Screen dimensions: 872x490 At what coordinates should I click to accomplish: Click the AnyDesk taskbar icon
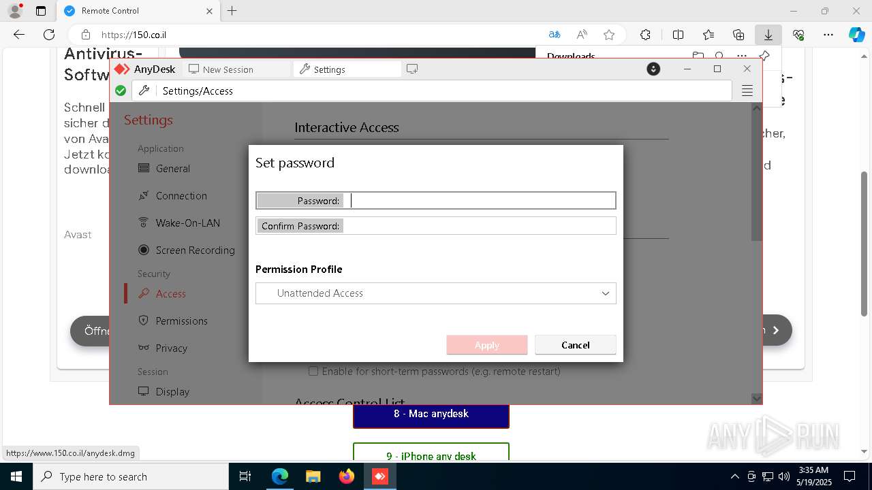click(379, 476)
